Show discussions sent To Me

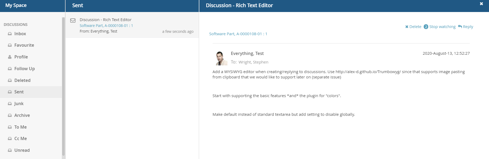(21, 127)
